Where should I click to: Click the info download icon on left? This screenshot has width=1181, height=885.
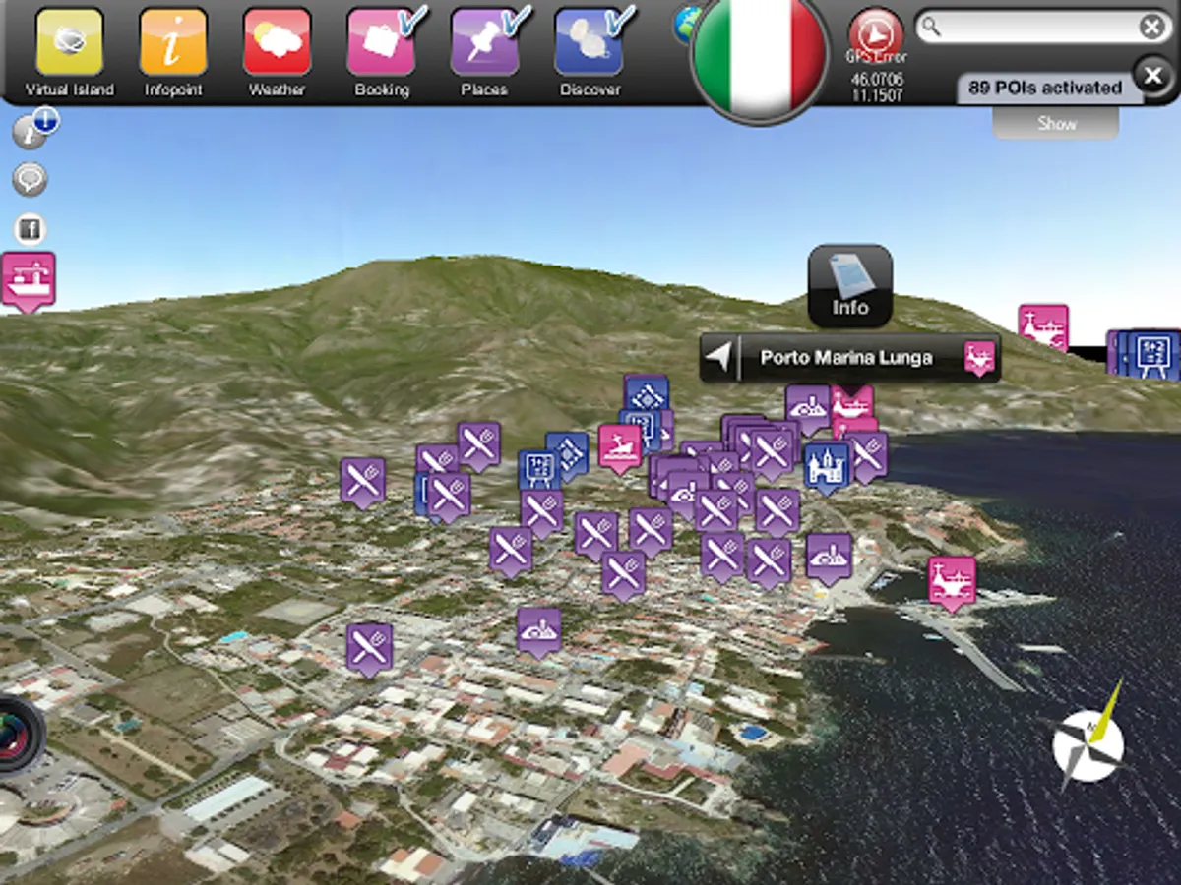(34, 130)
